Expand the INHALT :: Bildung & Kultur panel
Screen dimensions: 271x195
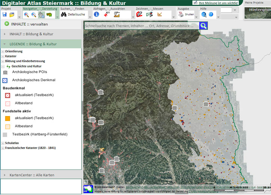point(41,34)
